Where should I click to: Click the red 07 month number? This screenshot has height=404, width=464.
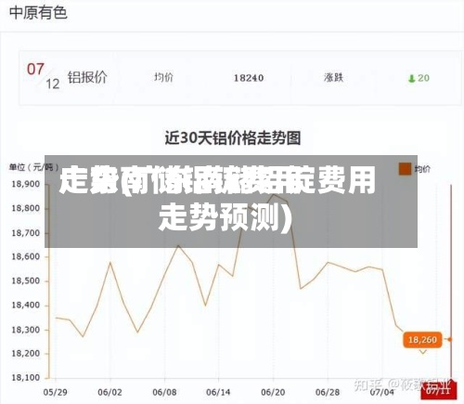pos(35,69)
